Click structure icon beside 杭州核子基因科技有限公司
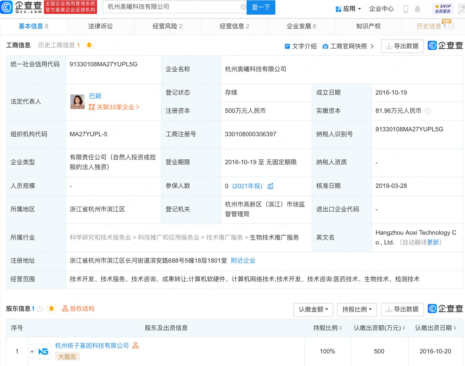Screen dimensions: 465x366 point(135,346)
